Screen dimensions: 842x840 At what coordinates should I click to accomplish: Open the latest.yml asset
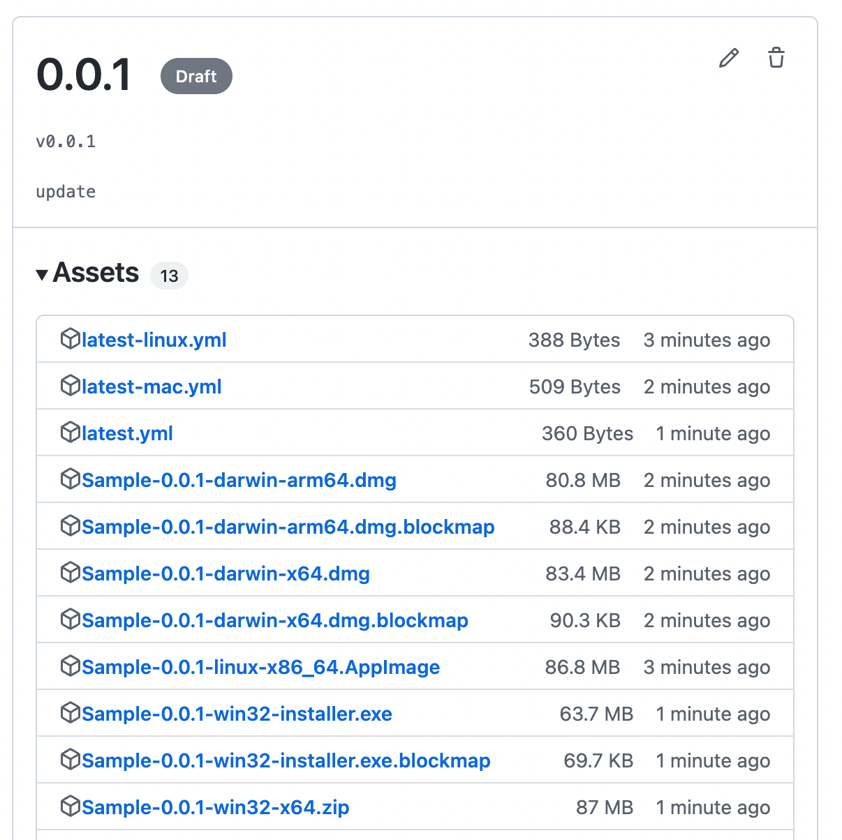click(x=127, y=433)
